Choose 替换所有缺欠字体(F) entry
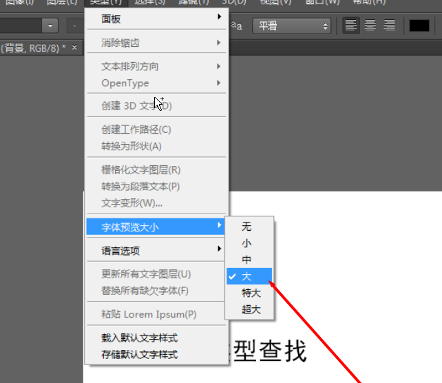Screen dimensions: 442x383 point(156,291)
